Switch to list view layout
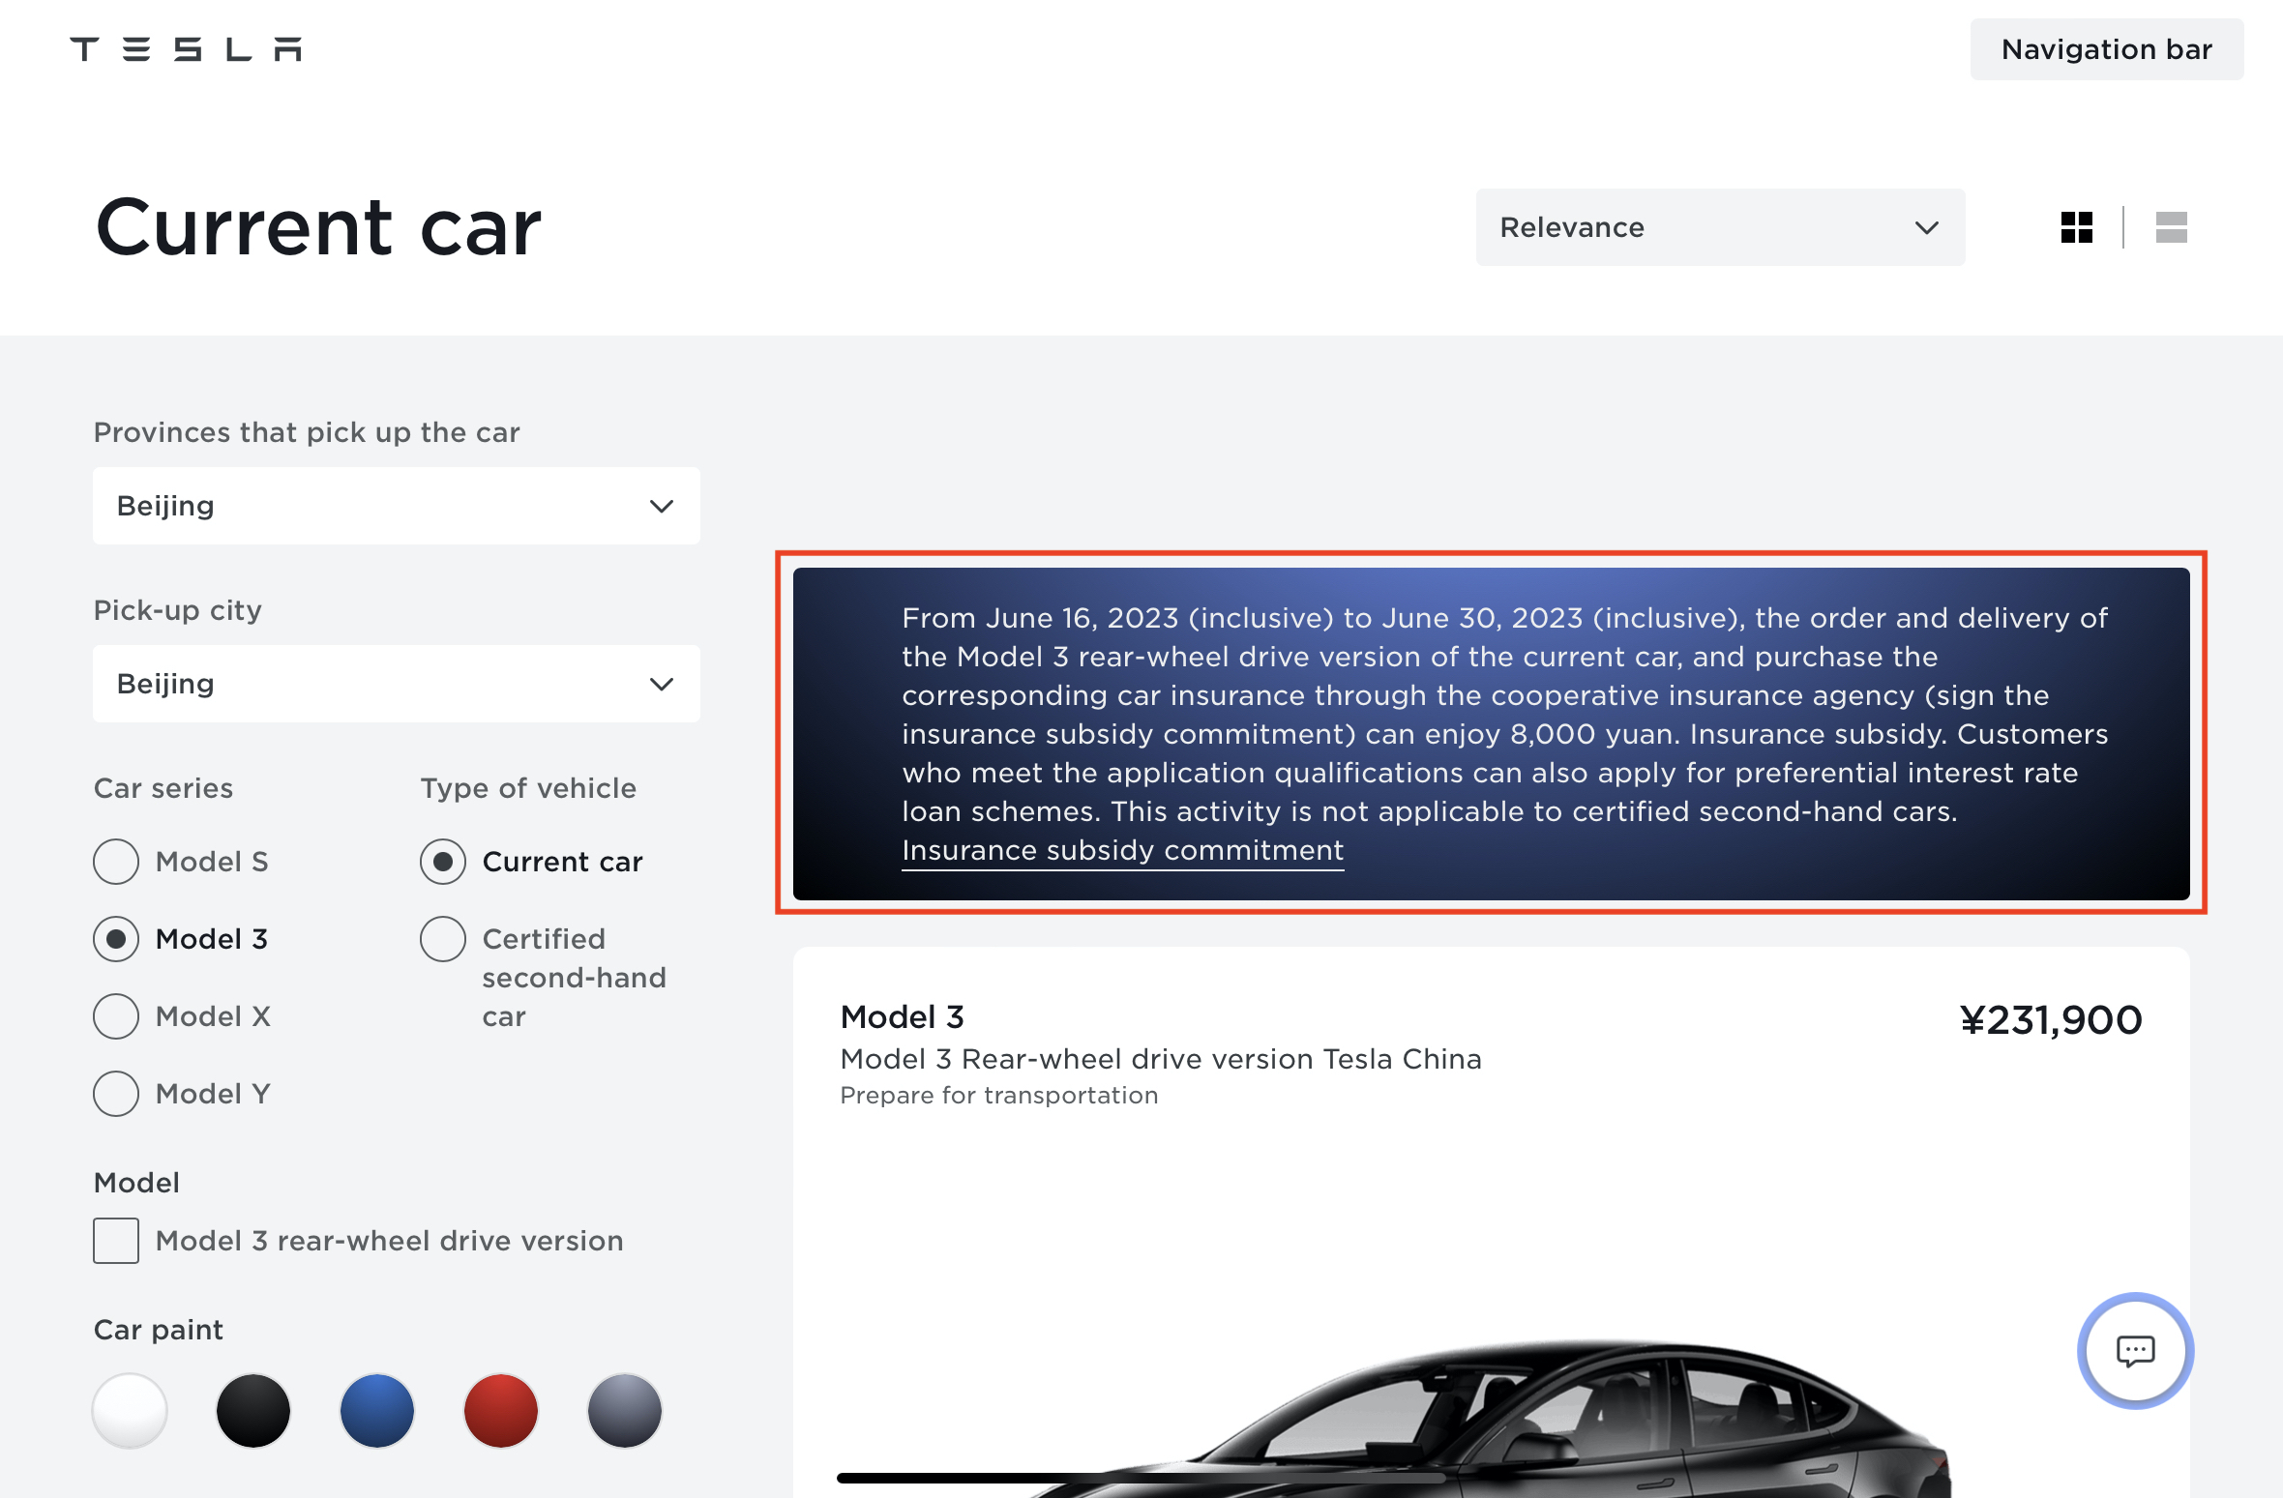The width and height of the screenshot is (2283, 1498). 2171,227
